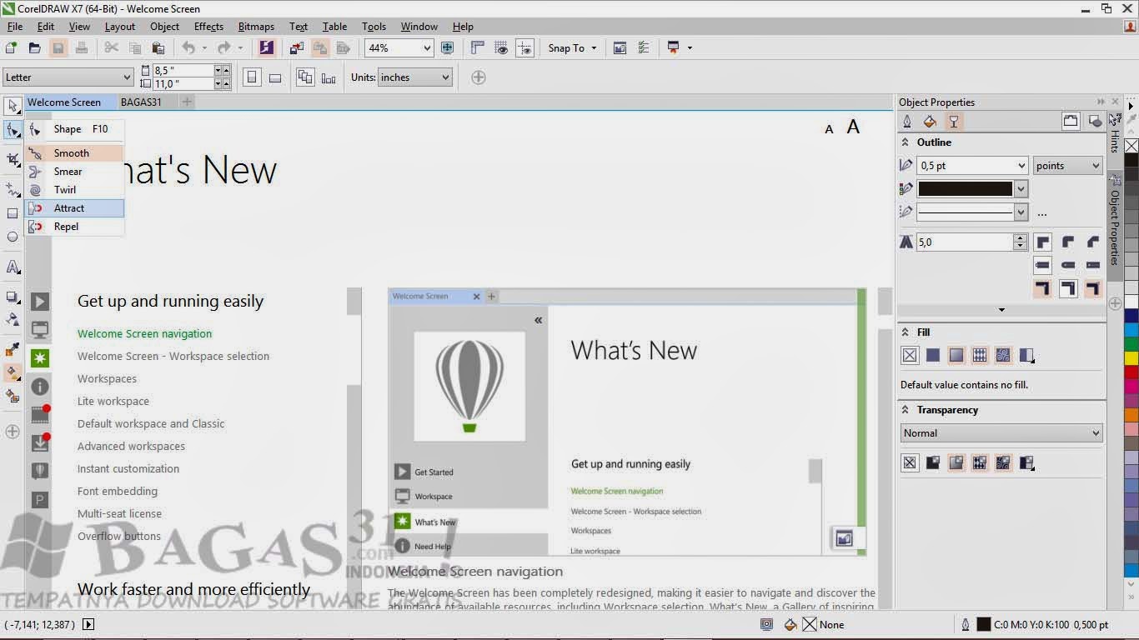Activate the Text tool in the toolbox
This screenshot has height=640, width=1139.
(x=12, y=267)
